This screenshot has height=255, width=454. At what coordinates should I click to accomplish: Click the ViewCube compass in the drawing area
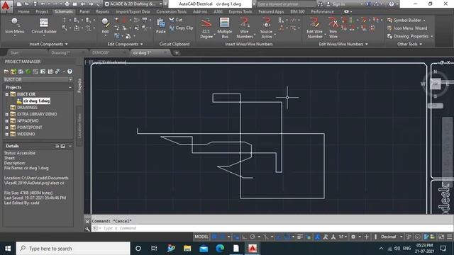[436, 84]
